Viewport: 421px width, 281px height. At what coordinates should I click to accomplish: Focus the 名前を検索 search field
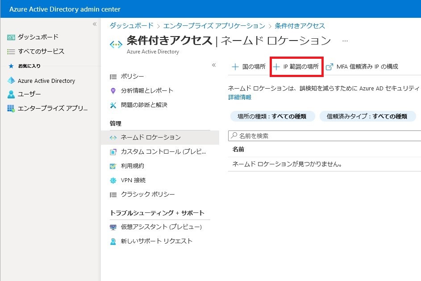(324, 136)
